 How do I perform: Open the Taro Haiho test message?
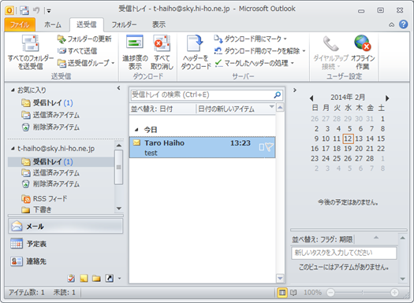[202, 147]
